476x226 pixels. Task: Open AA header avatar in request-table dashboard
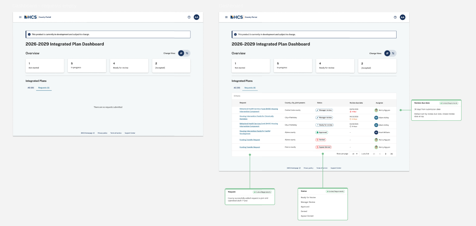coord(403,17)
